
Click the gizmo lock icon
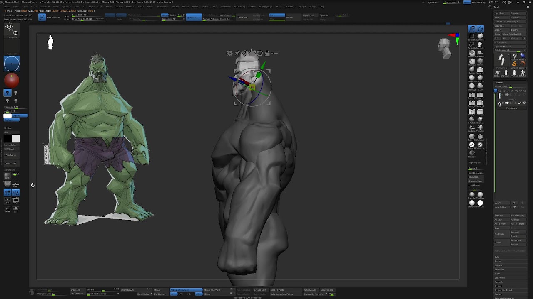[x=267, y=53]
